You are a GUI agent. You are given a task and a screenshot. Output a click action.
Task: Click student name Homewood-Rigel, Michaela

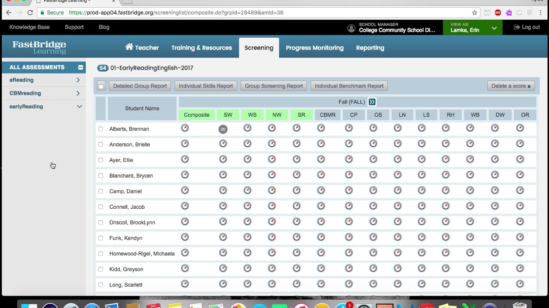[x=142, y=254]
